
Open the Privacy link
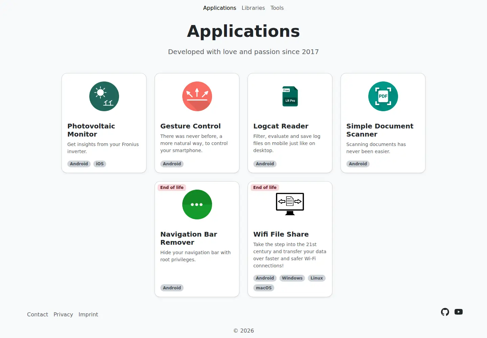[63, 314]
